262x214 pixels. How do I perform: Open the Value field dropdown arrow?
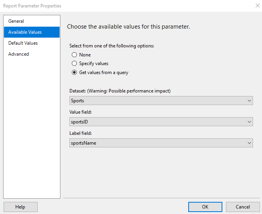pyautogui.click(x=249, y=122)
